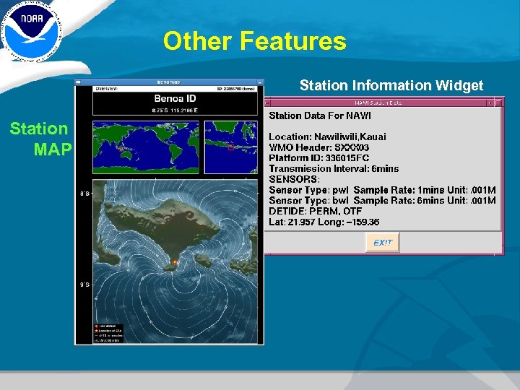
Task: Click the 'Location of' legend entry
Action: click(x=110, y=331)
